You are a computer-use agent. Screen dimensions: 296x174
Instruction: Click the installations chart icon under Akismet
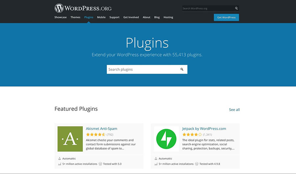pyautogui.click(x=60, y=164)
